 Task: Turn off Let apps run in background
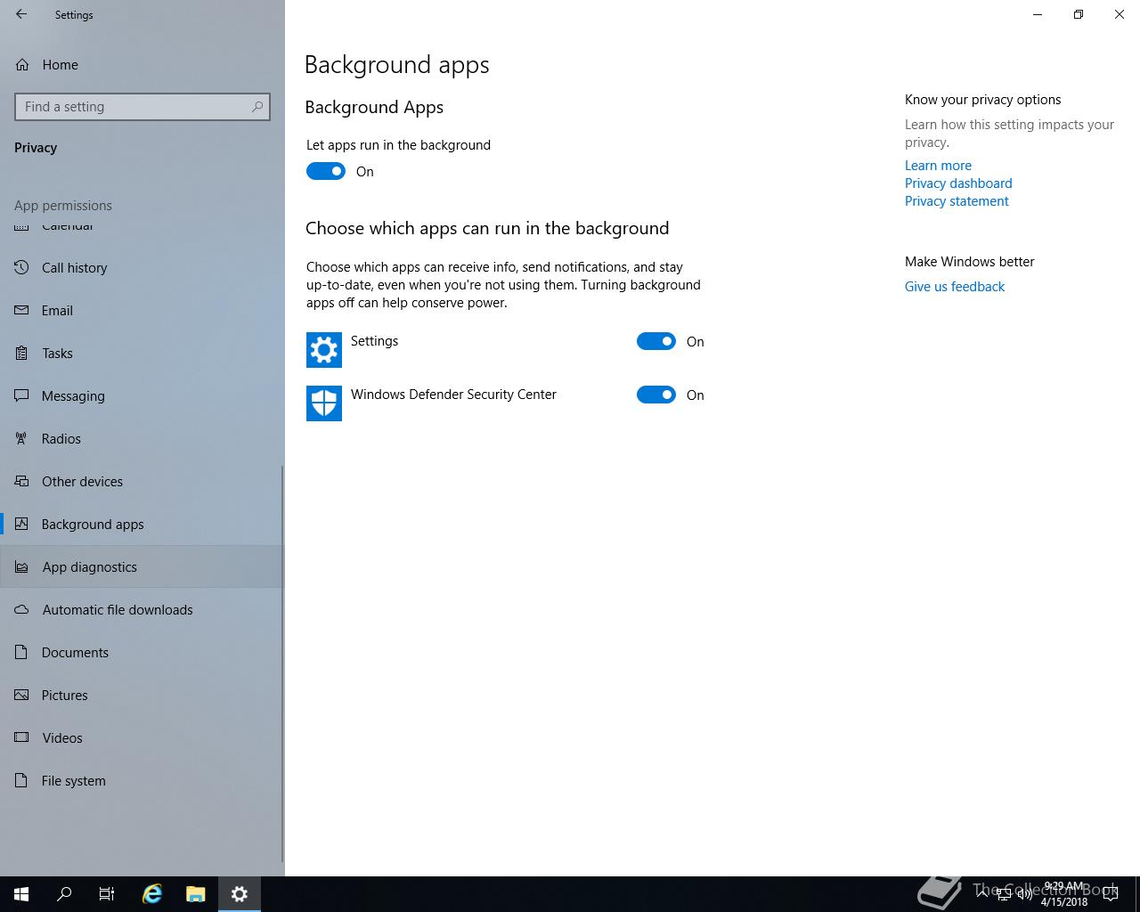click(x=326, y=171)
